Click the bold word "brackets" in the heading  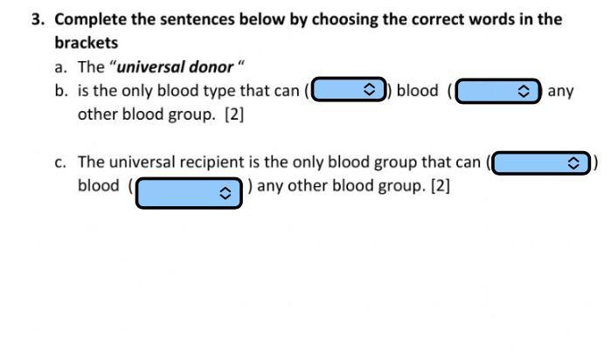click(x=87, y=43)
